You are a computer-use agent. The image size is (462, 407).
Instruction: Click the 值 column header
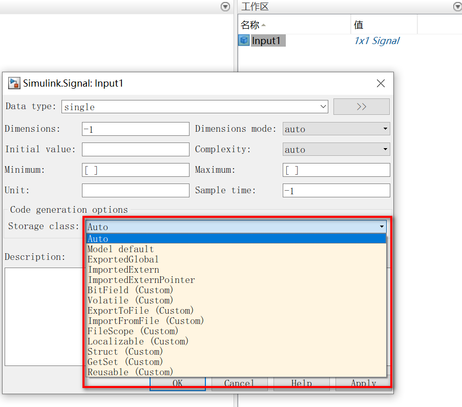[x=384, y=25]
